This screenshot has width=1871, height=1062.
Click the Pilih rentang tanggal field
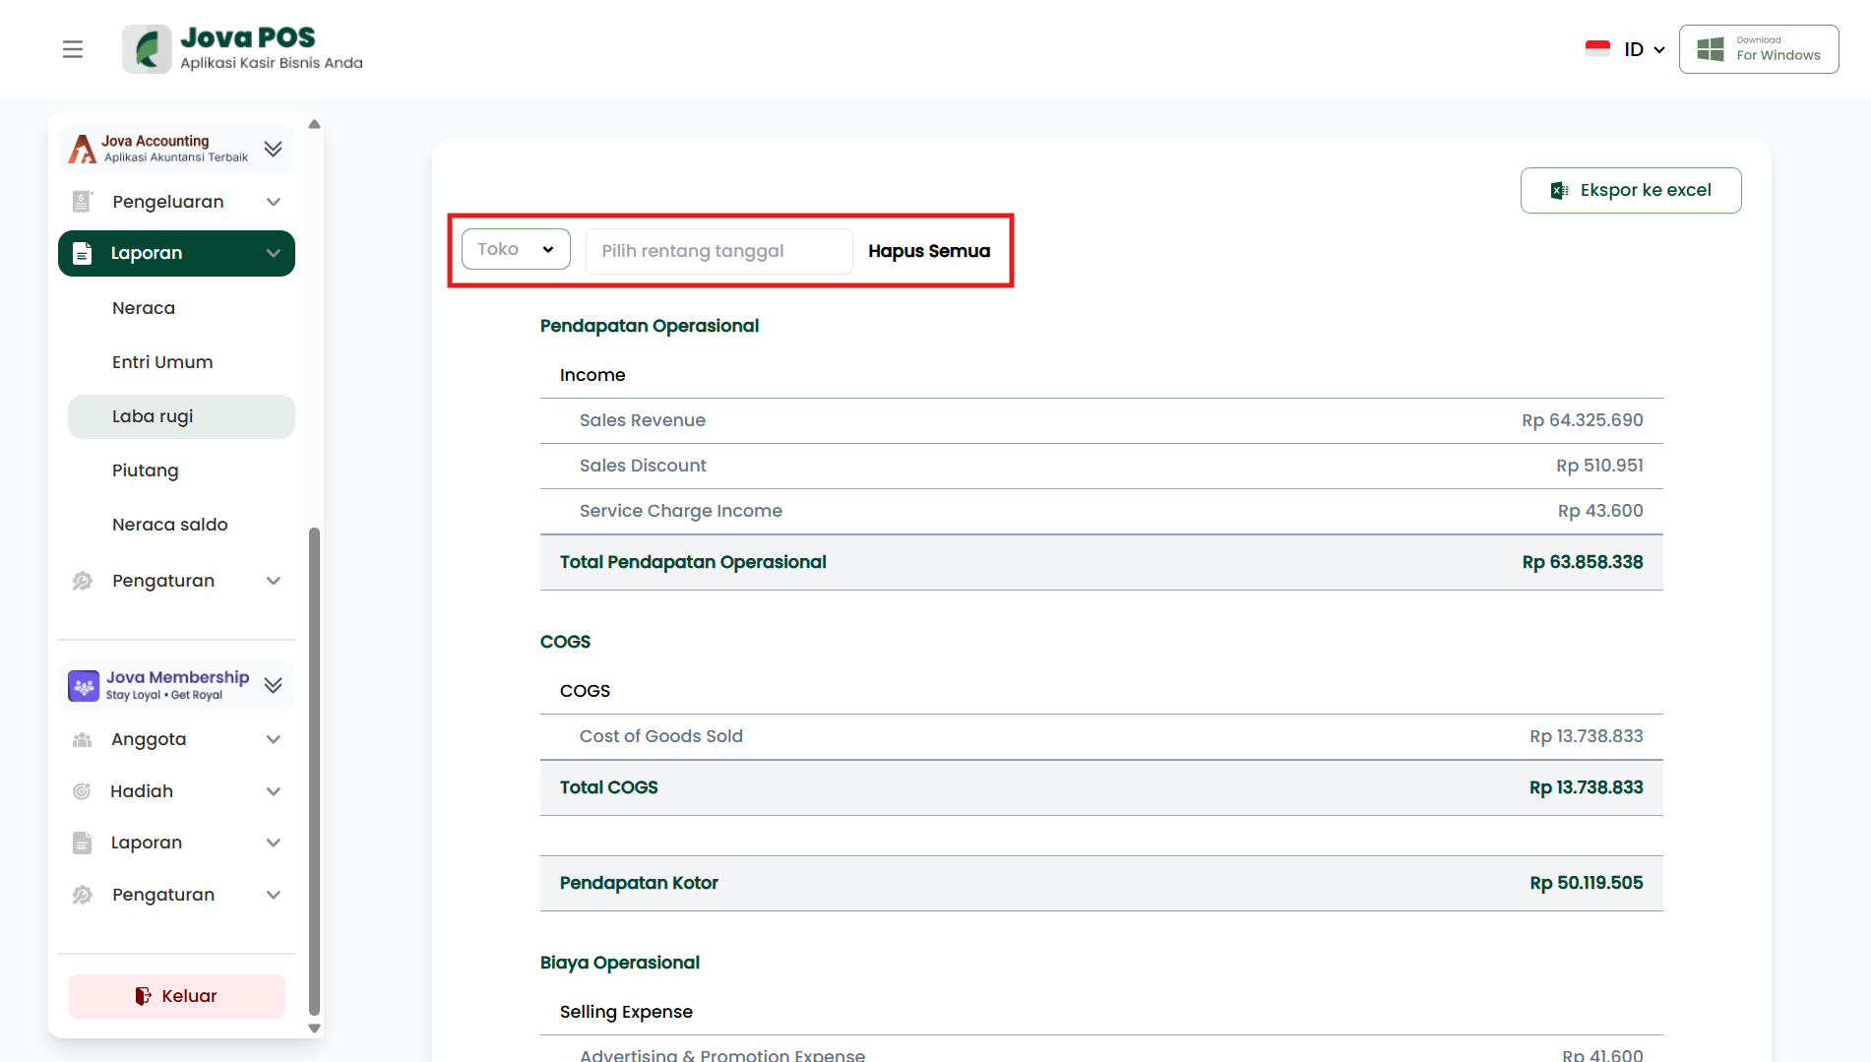(x=718, y=251)
